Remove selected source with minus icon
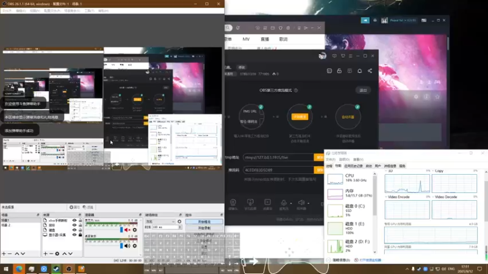 tap(51, 254)
